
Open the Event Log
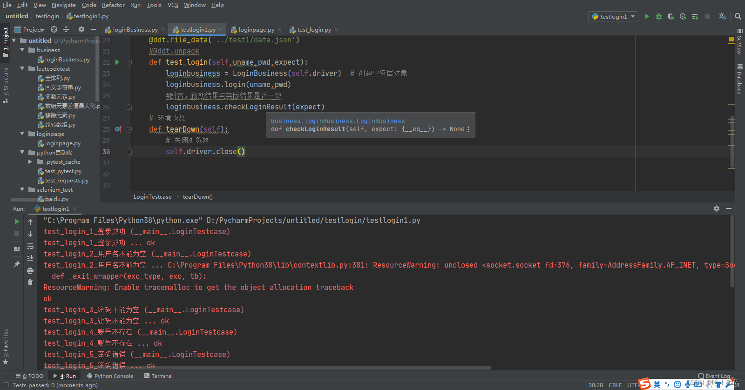pyautogui.click(x=714, y=376)
